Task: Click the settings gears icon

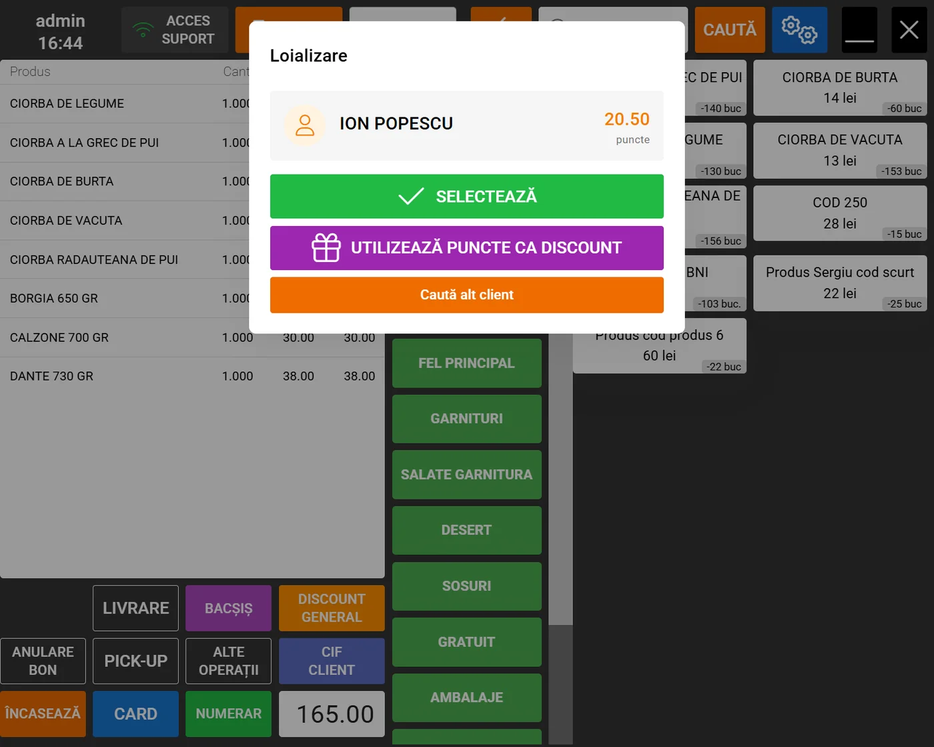Action: pyautogui.click(x=799, y=30)
